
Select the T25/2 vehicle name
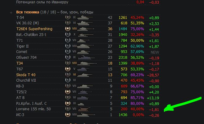21,92
